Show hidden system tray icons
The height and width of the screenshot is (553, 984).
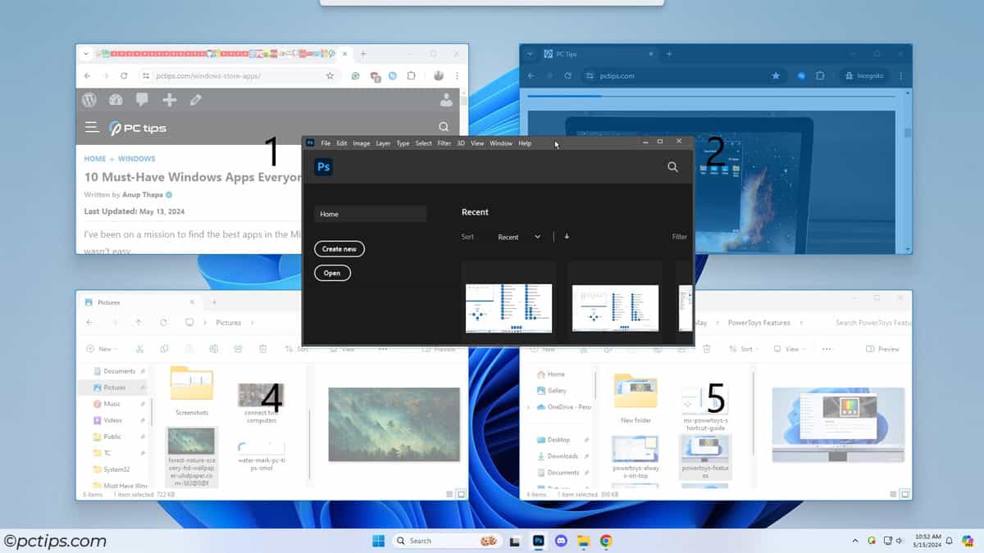point(855,541)
